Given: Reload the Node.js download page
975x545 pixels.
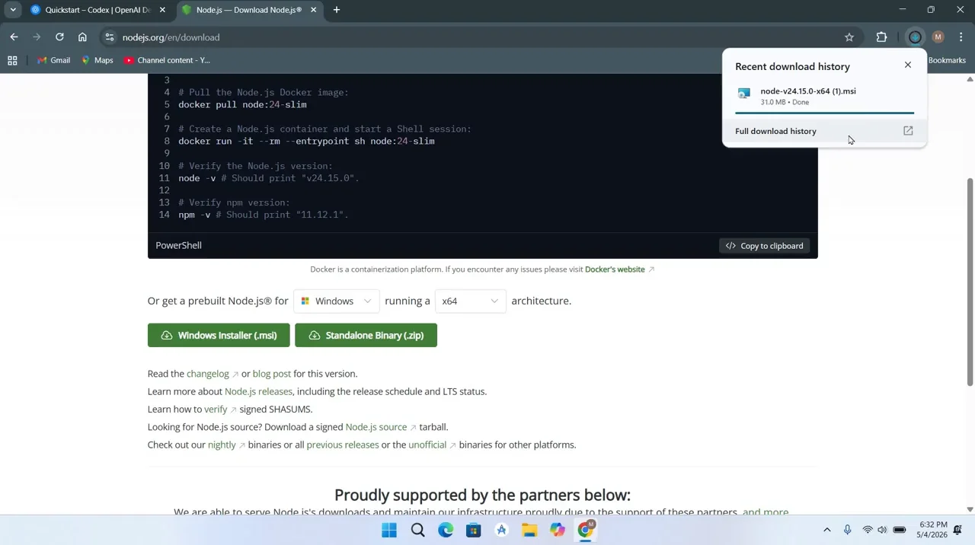Looking at the screenshot, I should (x=59, y=37).
